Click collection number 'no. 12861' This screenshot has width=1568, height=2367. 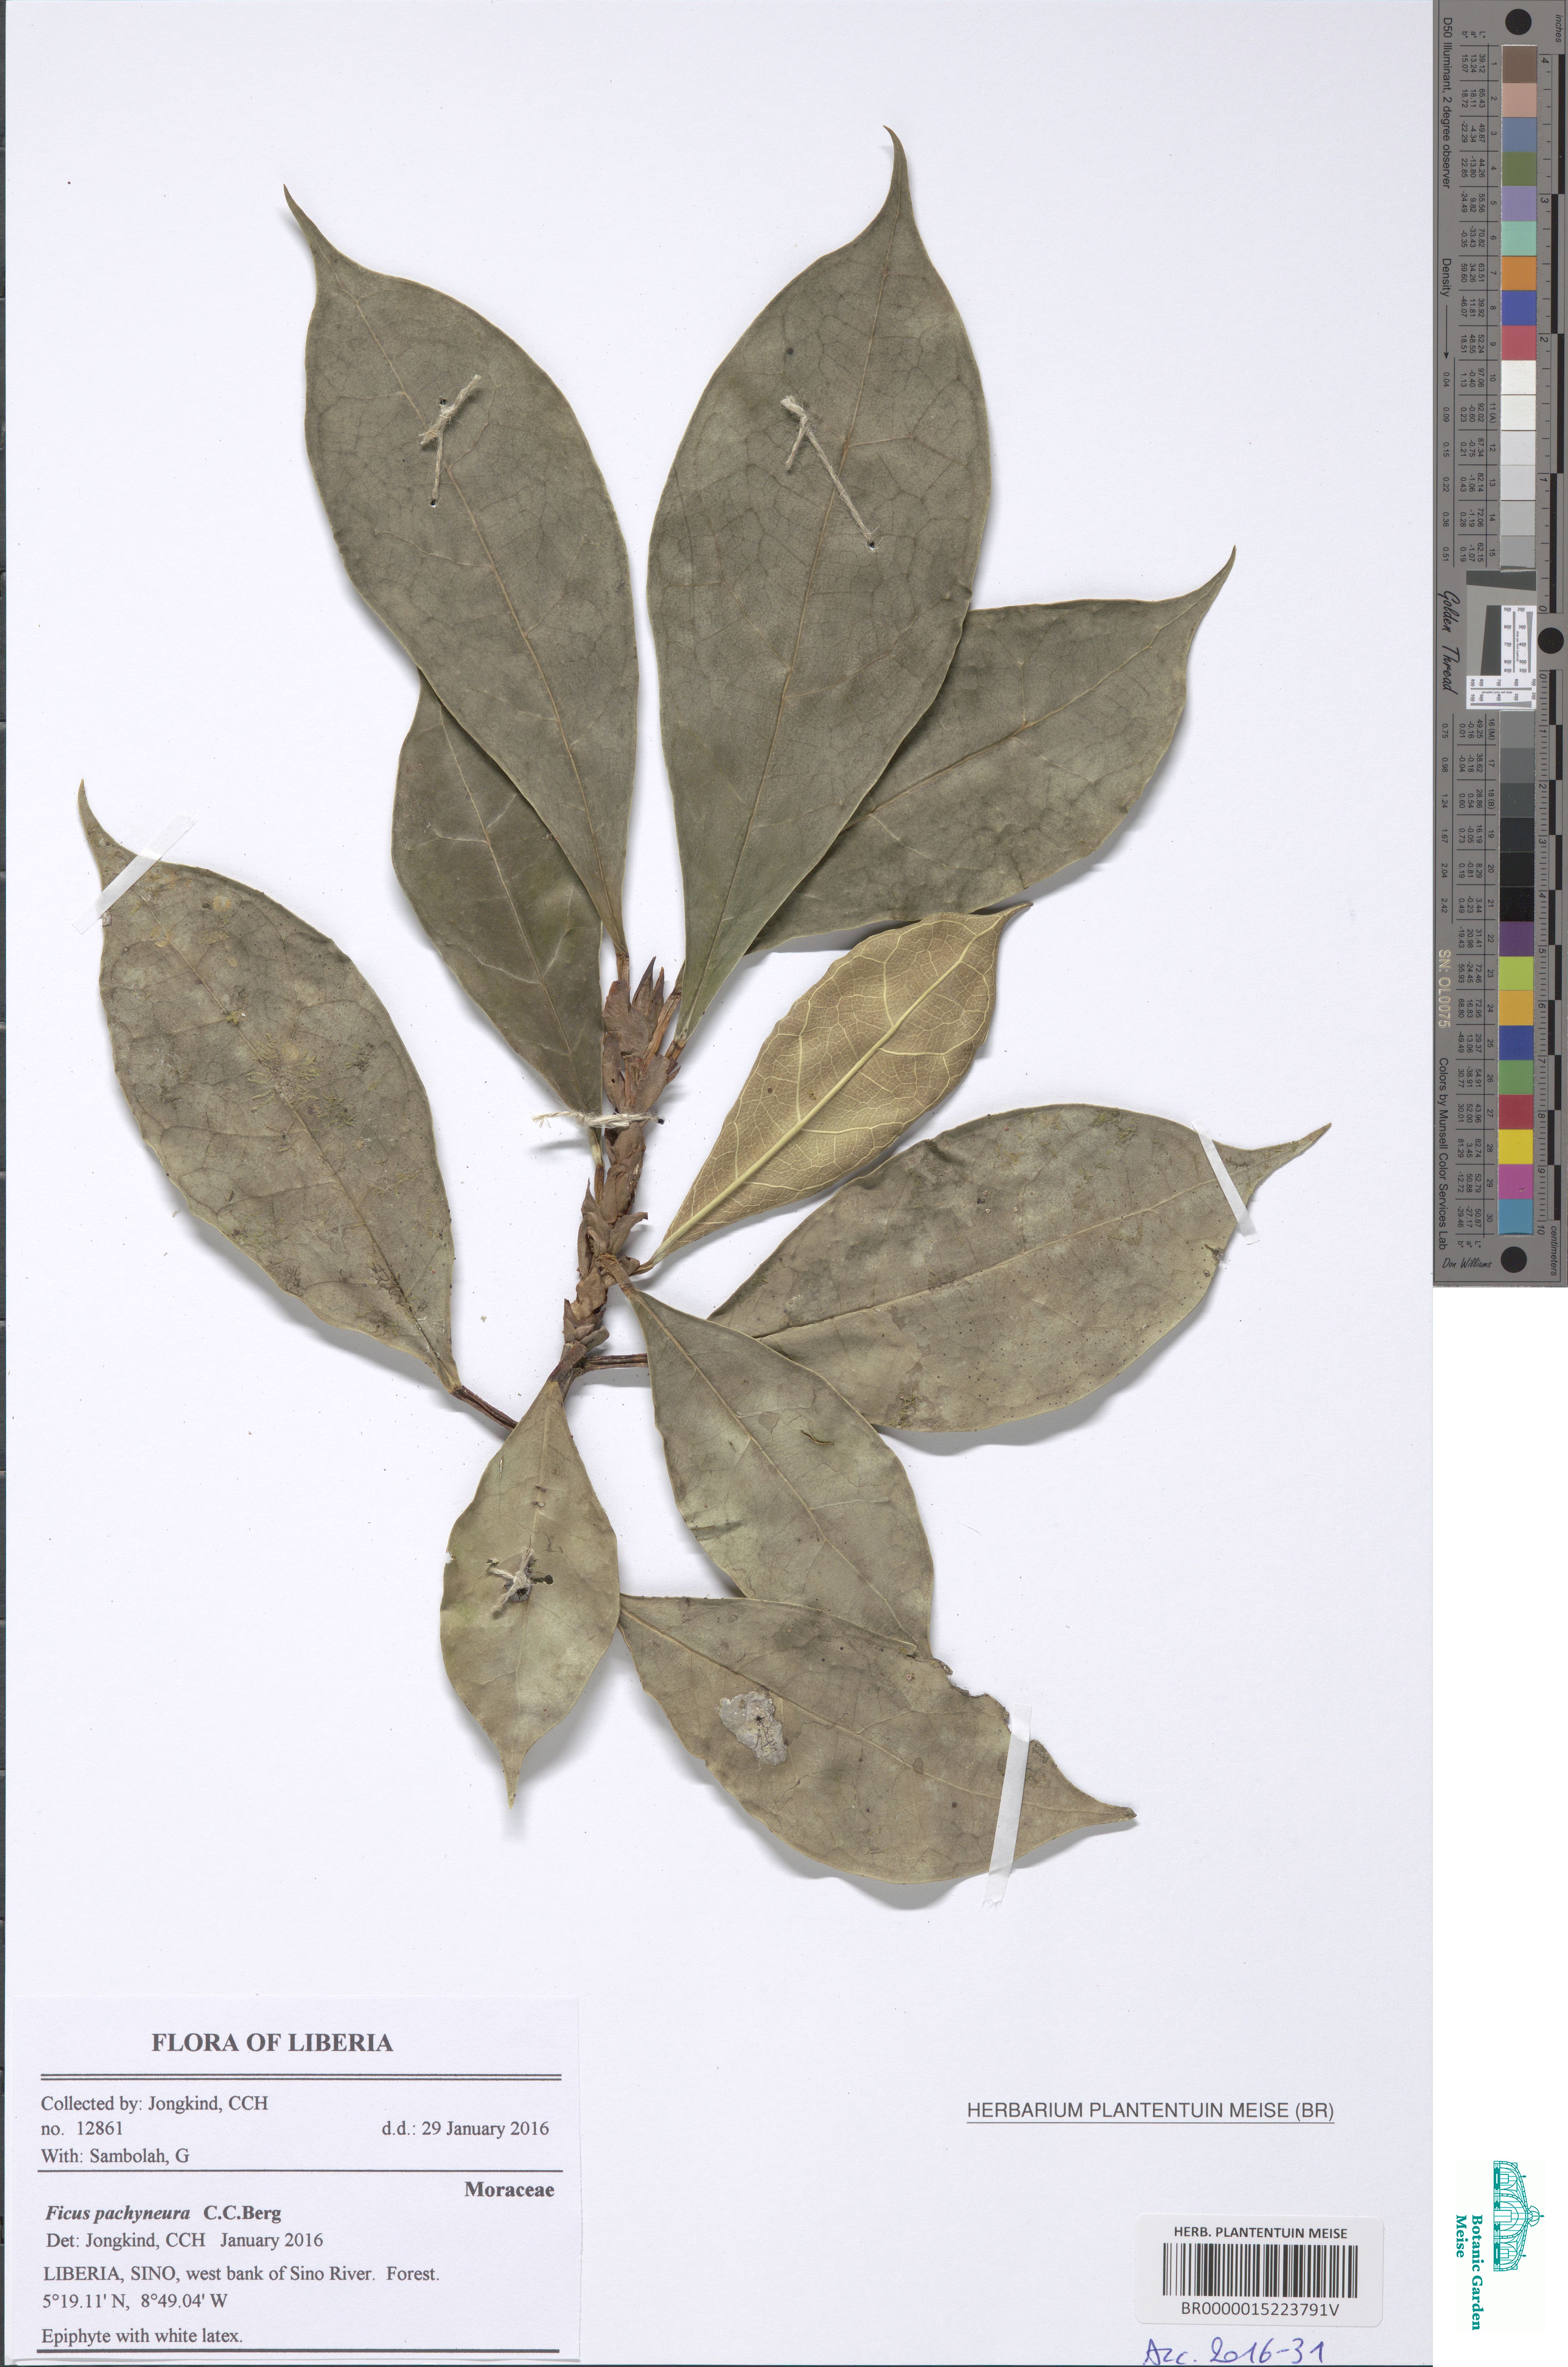82,2129
